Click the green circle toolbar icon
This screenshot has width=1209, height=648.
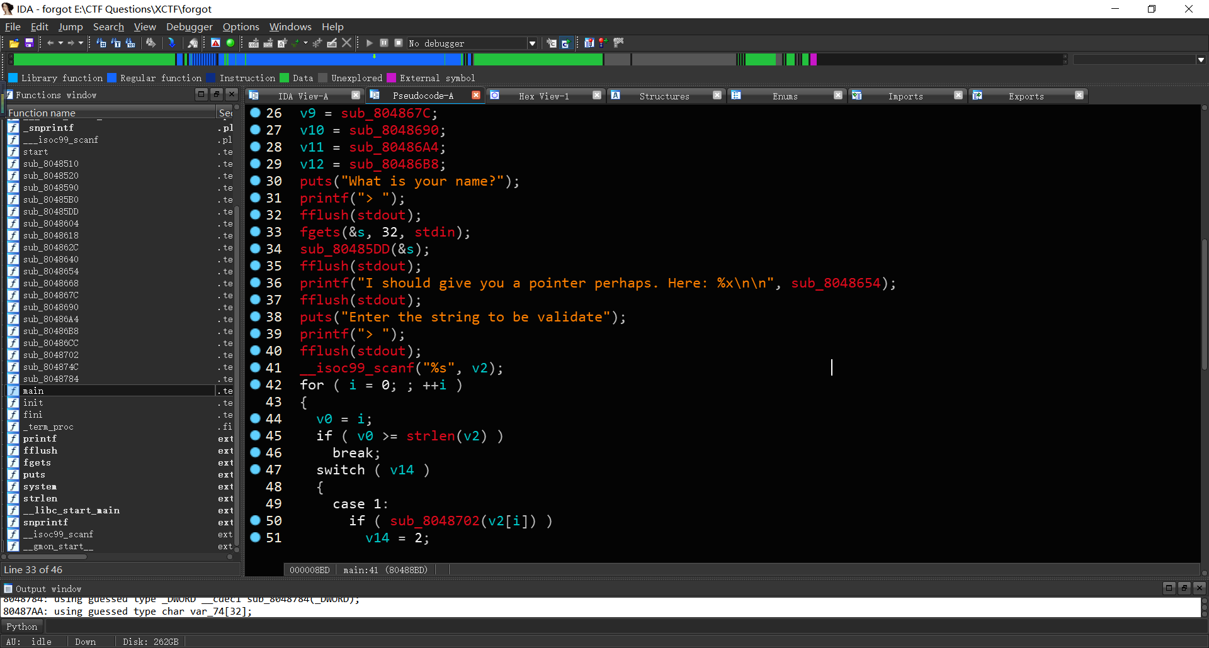(230, 43)
